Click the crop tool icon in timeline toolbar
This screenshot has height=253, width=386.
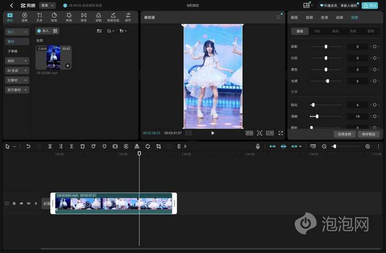click(159, 146)
